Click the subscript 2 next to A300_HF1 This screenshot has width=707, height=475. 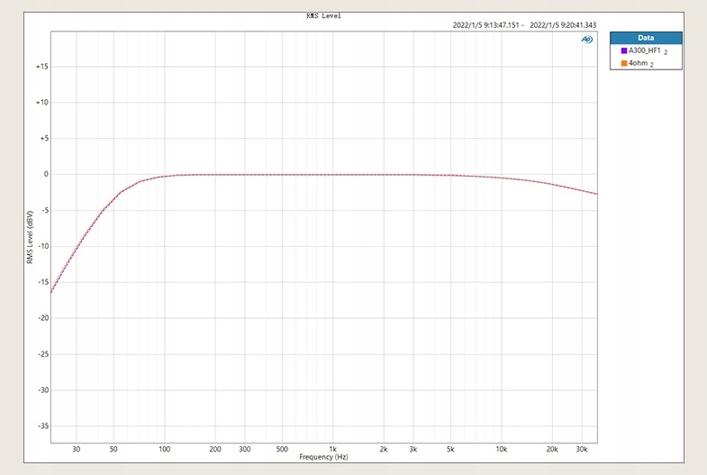pos(666,53)
